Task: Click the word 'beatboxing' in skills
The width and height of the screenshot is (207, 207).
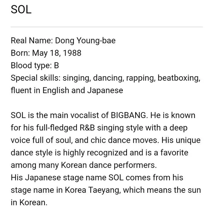Action: tap(179, 78)
